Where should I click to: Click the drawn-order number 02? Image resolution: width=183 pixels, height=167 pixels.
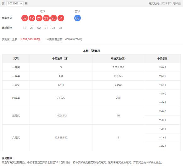coord(39,28)
